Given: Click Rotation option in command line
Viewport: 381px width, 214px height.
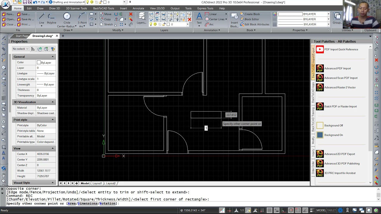Looking at the screenshot, I should [x=107, y=204].
